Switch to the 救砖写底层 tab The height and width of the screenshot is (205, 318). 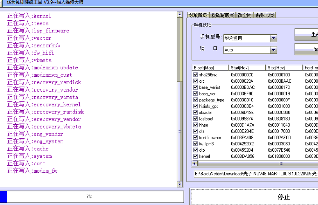222,15
